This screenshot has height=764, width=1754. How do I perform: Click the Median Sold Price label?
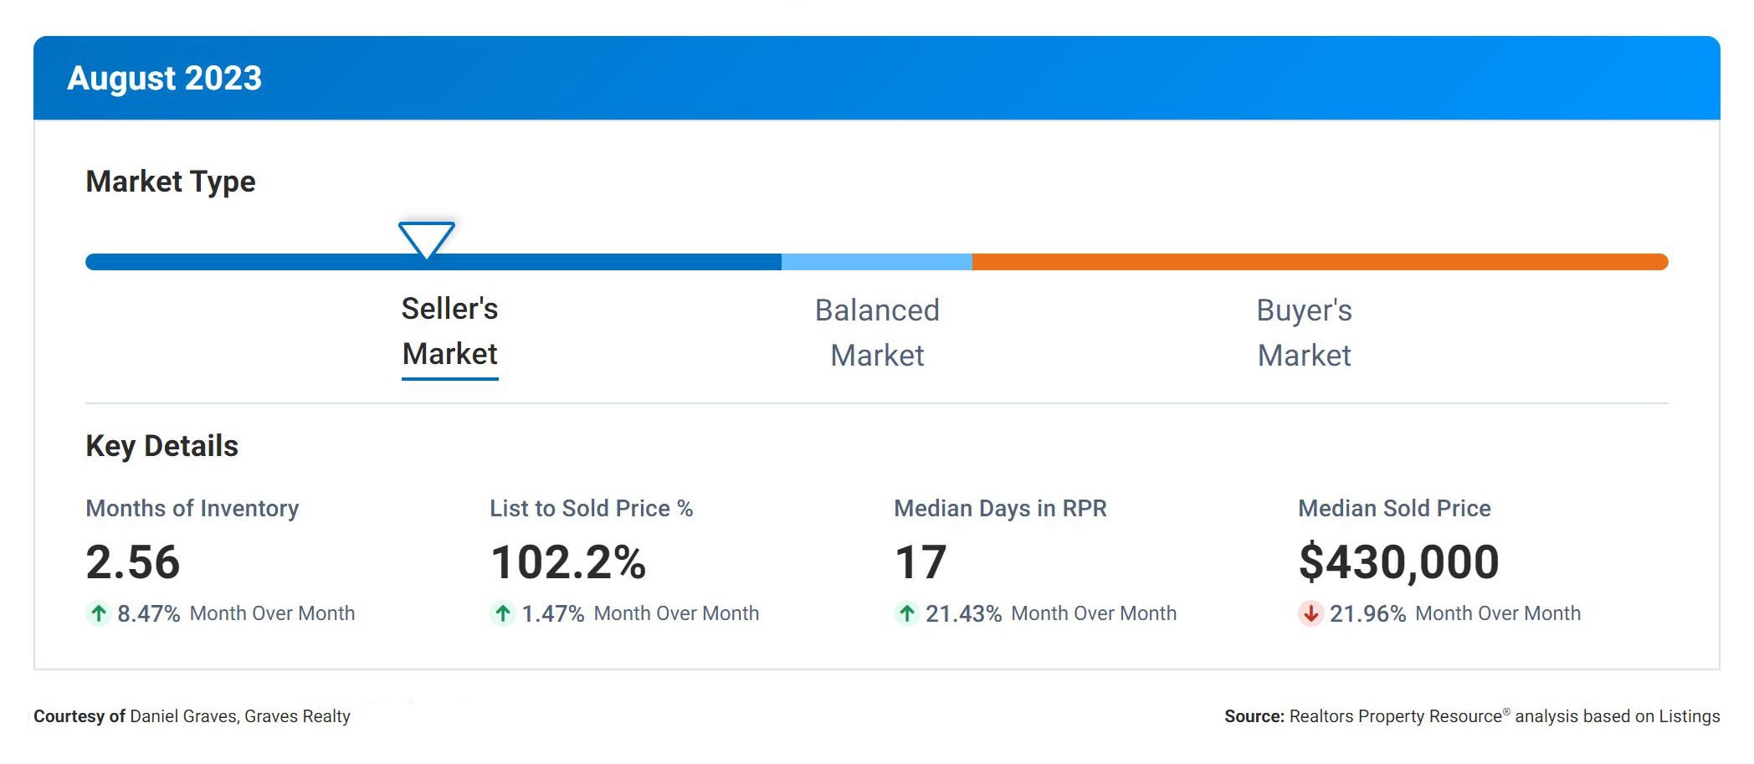point(1394,509)
